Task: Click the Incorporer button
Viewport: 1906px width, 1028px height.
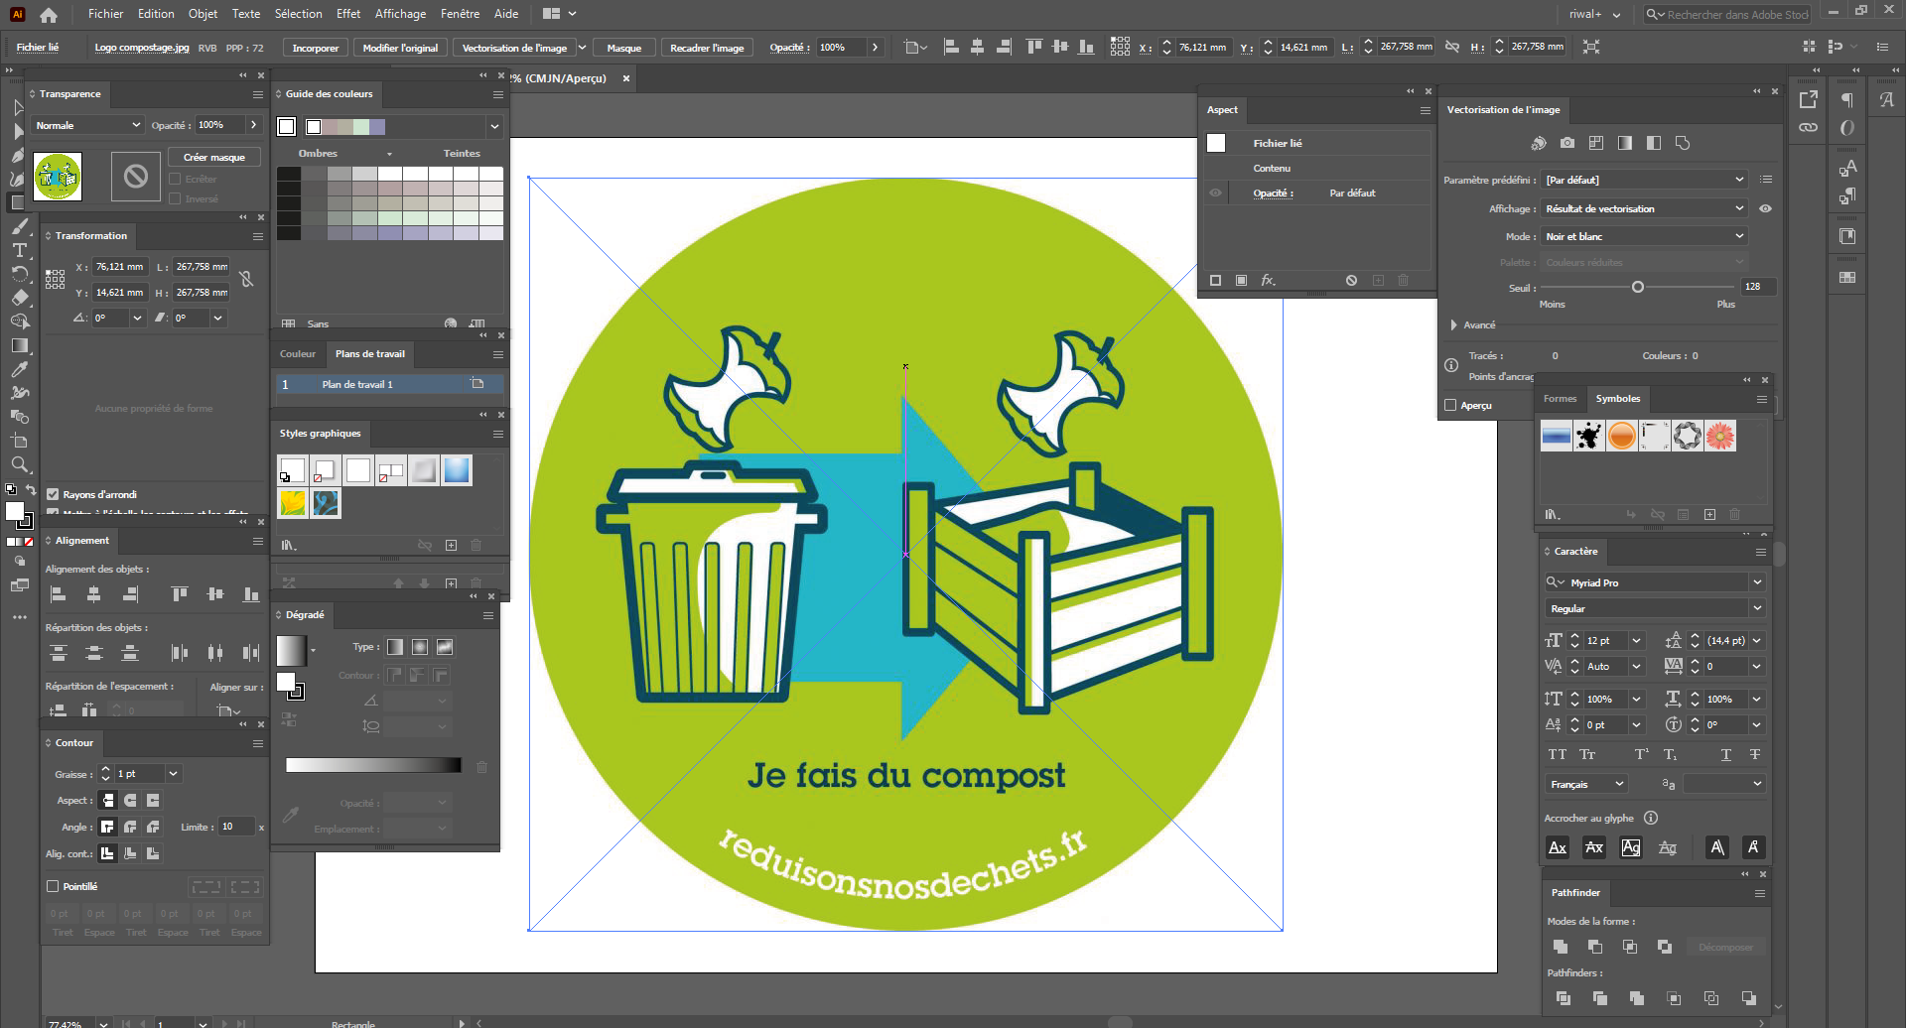Action: 316,48
